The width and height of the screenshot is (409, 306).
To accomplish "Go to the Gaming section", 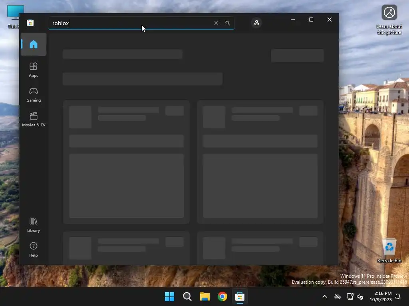I will pyautogui.click(x=34, y=95).
